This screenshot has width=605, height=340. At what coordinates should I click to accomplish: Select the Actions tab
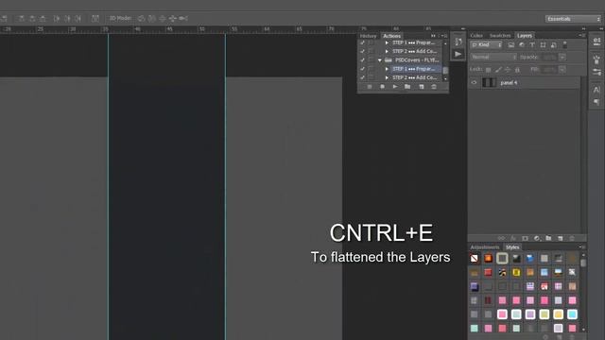[x=391, y=36]
